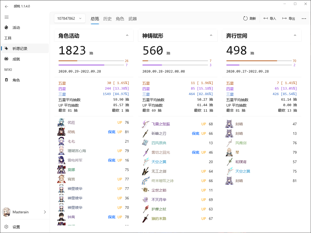Click 胡桃 avatar in character list
Viewport: 311px width, 233px height.
(61, 132)
